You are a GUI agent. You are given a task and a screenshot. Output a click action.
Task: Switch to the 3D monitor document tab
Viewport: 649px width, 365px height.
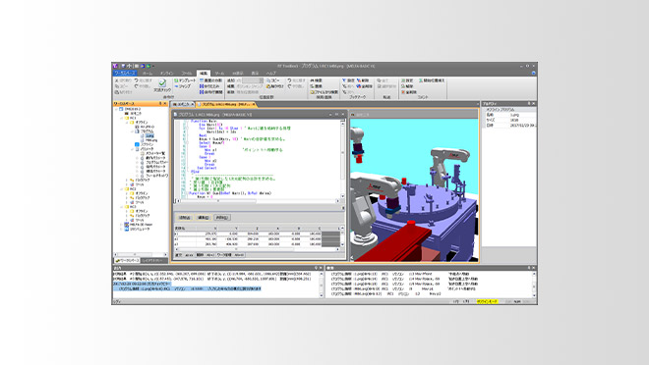click(183, 104)
